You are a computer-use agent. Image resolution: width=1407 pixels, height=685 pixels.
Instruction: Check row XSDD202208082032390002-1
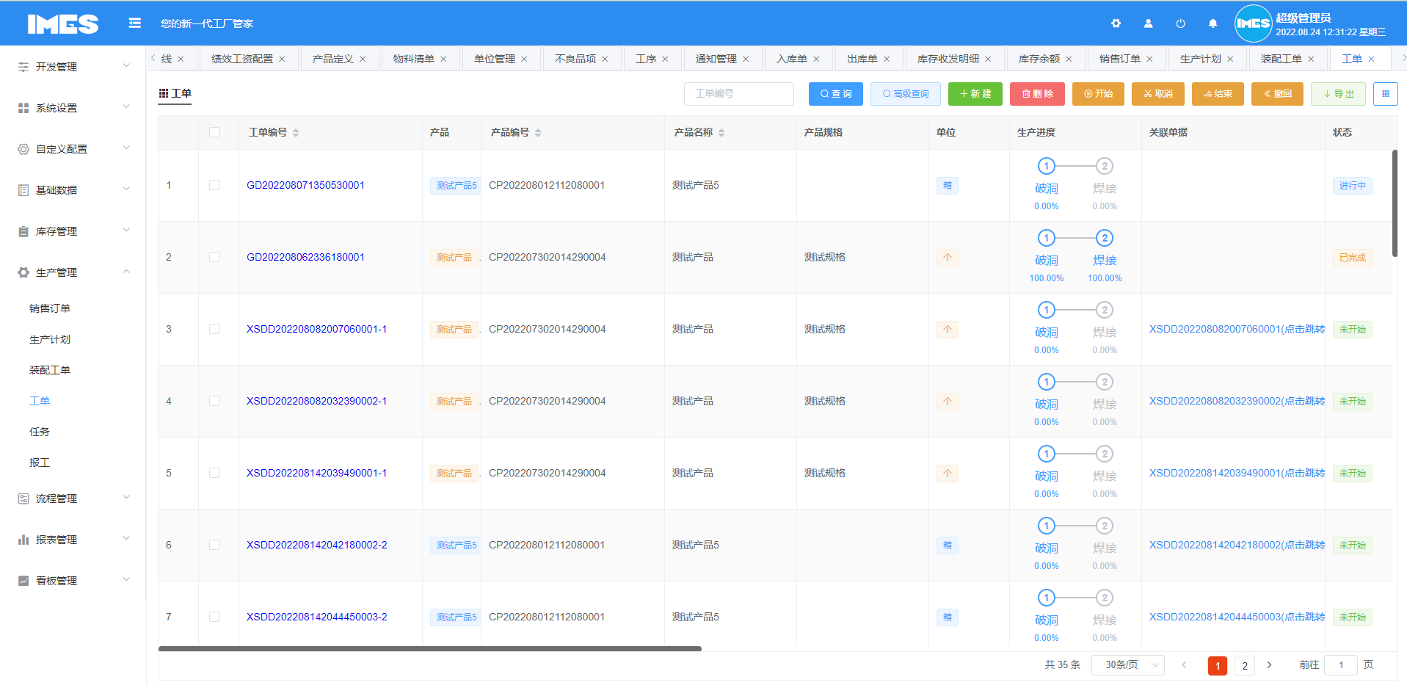214,401
